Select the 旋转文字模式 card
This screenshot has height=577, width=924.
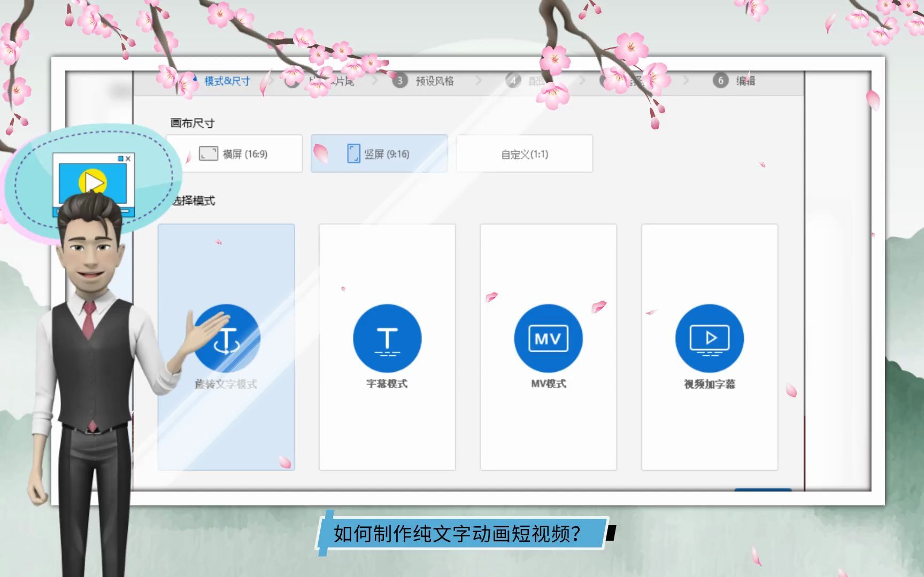pyautogui.click(x=226, y=347)
